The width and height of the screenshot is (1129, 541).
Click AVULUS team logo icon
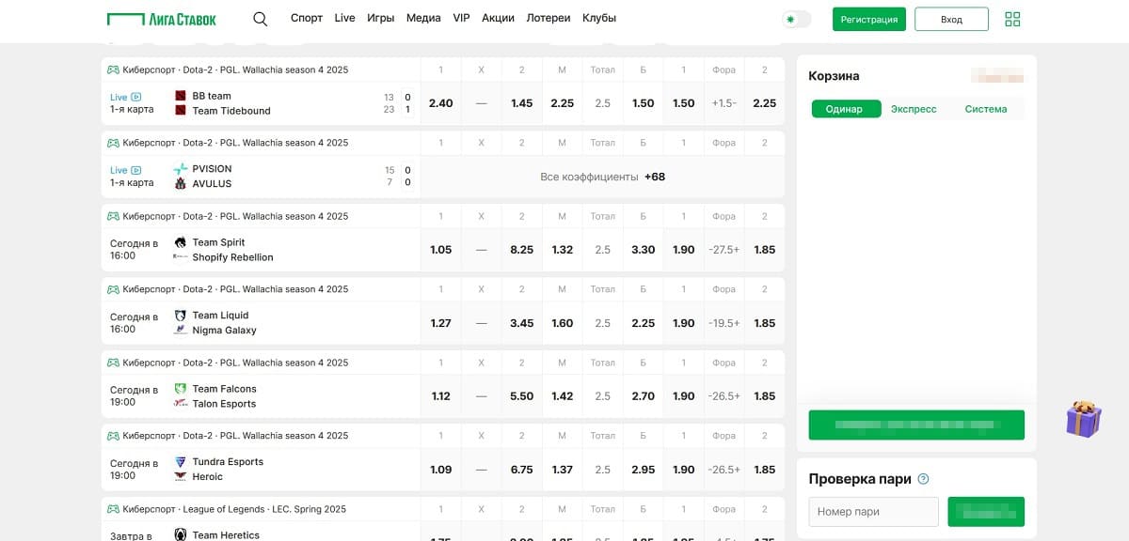point(181,184)
